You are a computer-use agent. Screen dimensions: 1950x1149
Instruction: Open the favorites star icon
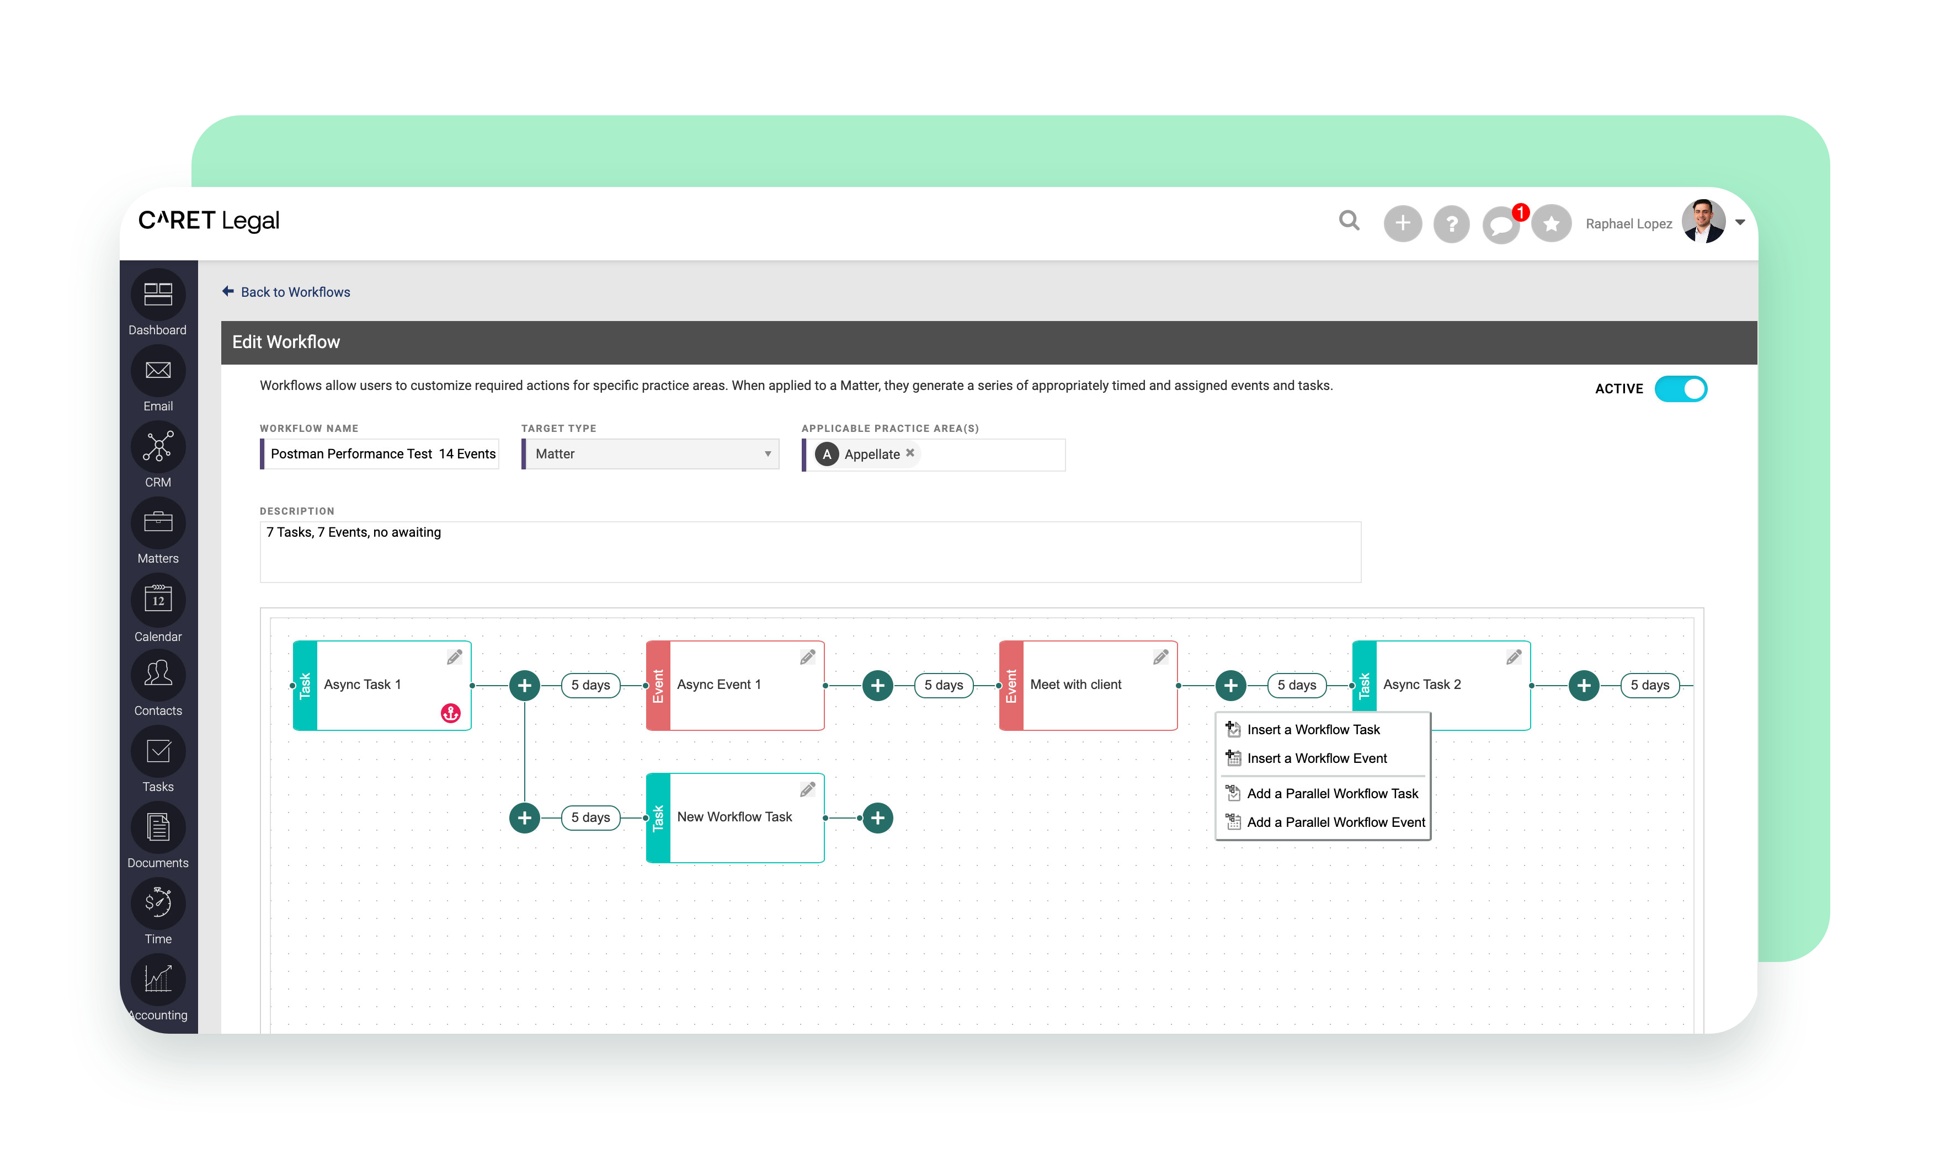(x=1551, y=224)
